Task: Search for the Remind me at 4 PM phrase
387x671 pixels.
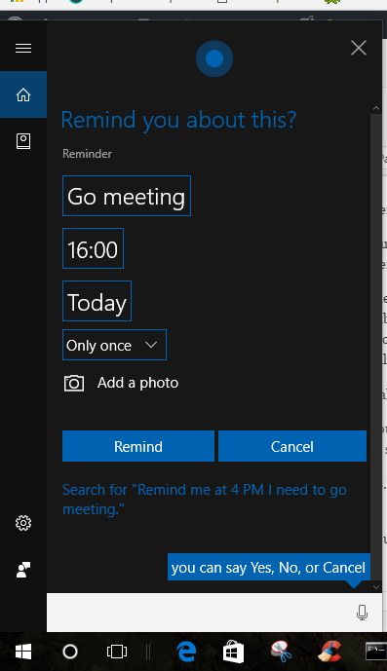Action: pos(205,499)
